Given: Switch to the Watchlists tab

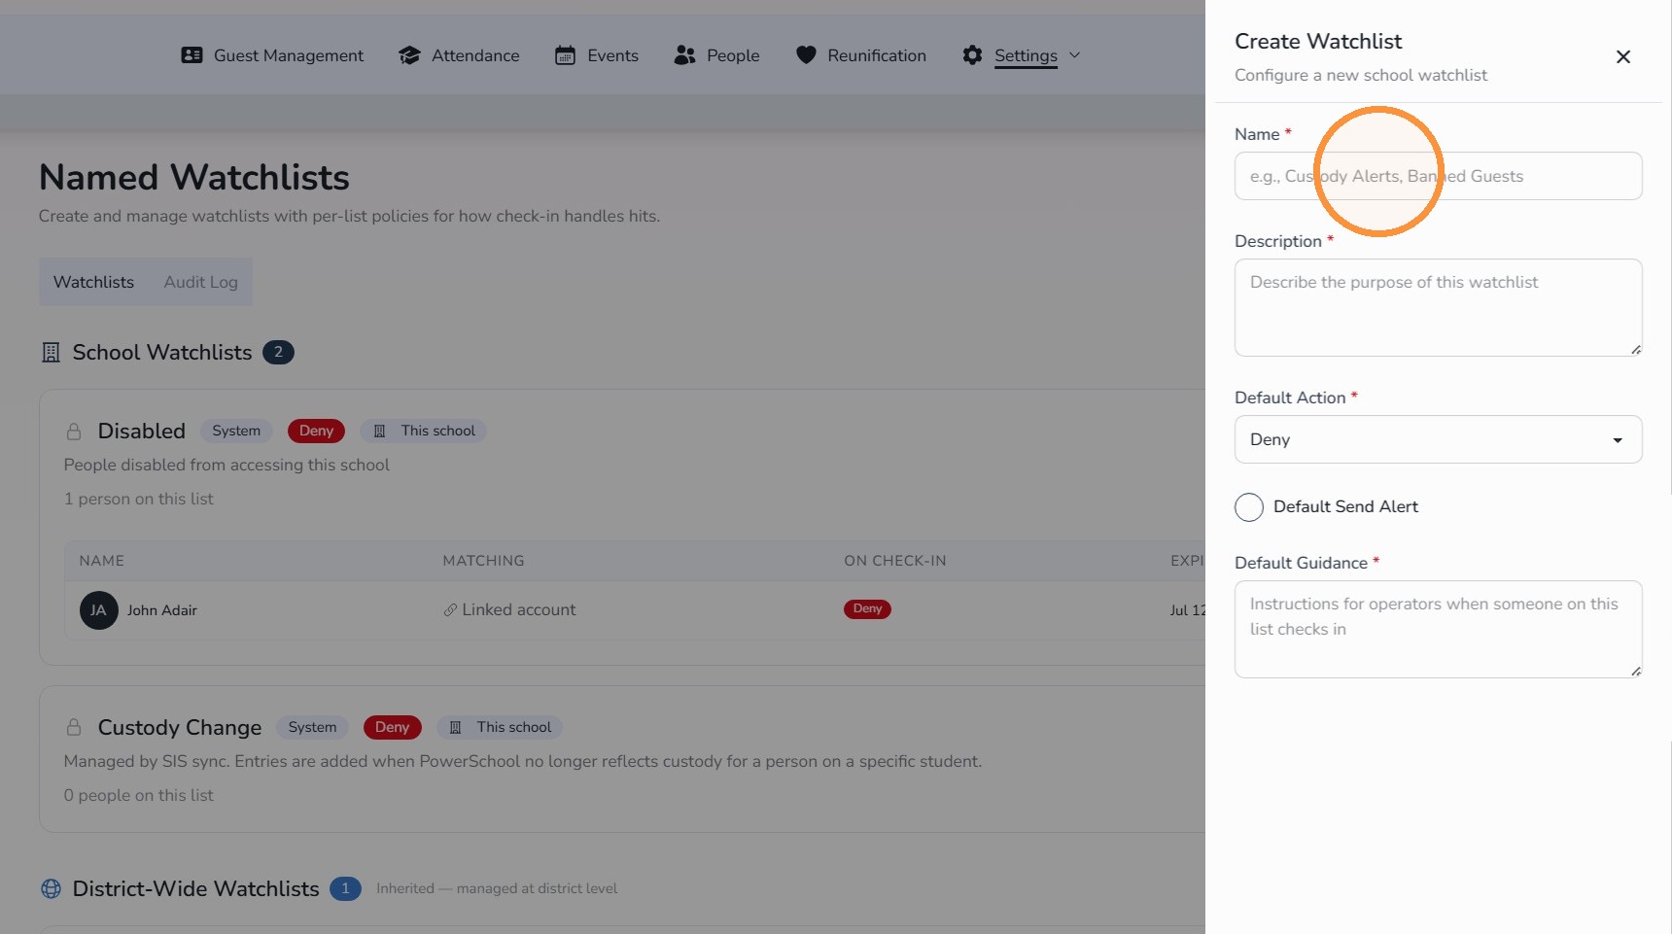Looking at the screenshot, I should click(x=93, y=282).
